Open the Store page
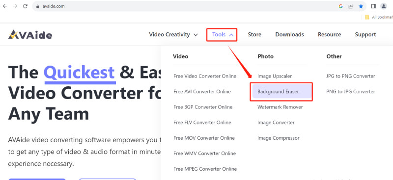Screen dimensions: 393x180 click(254, 34)
